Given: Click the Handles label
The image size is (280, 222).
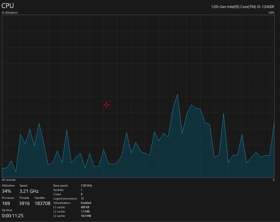Looking at the screenshot, I should (x=40, y=198).
